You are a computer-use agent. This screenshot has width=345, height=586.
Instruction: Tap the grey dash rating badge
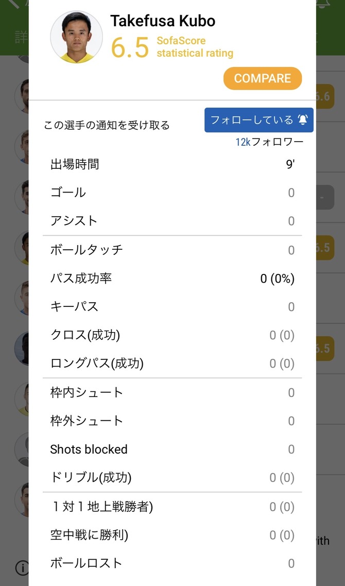(325, 197)
